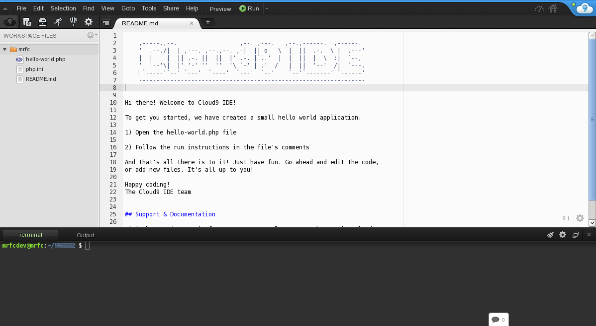
Task: Collapse the mrfc folder tree arrow
Action: (5, 49)
